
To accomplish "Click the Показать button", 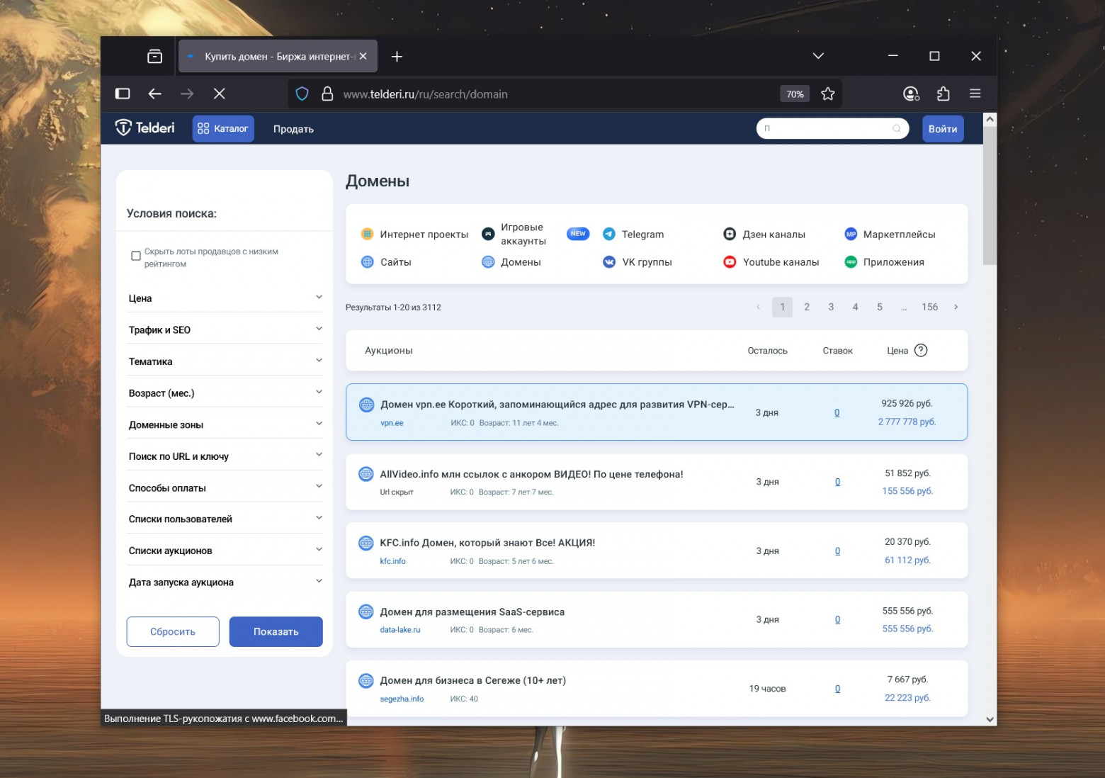I will pyautogui.click(x=276, y=631).
